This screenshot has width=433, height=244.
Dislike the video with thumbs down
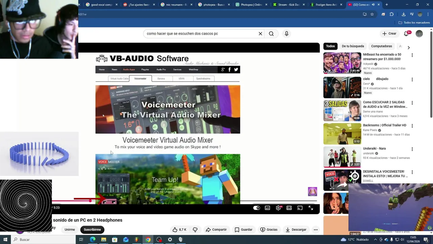(195, 229)
